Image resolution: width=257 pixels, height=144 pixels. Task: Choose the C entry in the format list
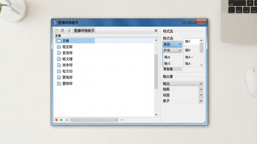click(188, 41)
